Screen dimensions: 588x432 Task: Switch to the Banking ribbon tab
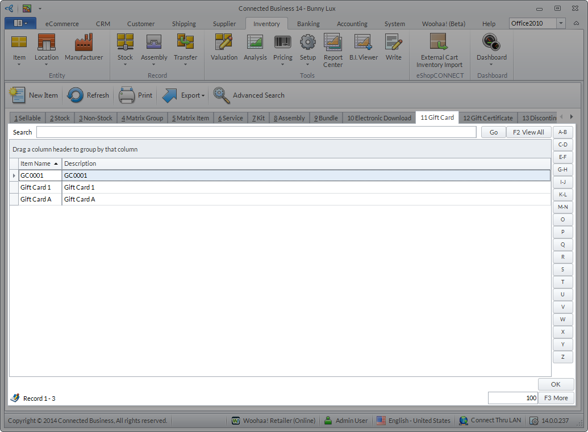tap(308, 24)
